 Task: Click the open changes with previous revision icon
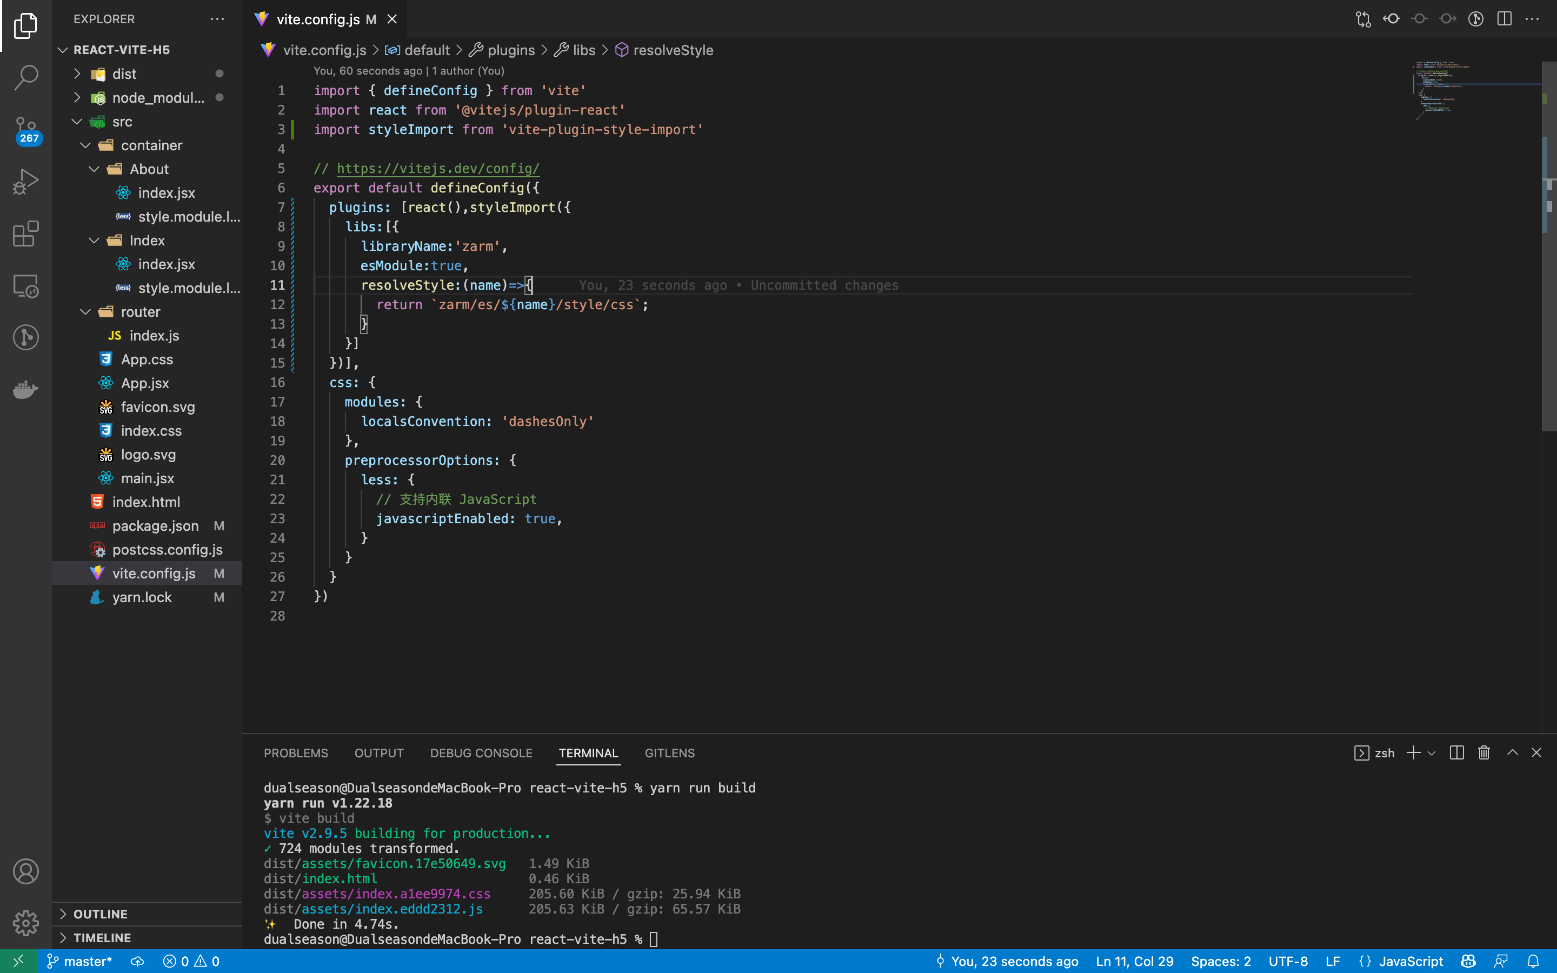click(x=1391, y=19)
